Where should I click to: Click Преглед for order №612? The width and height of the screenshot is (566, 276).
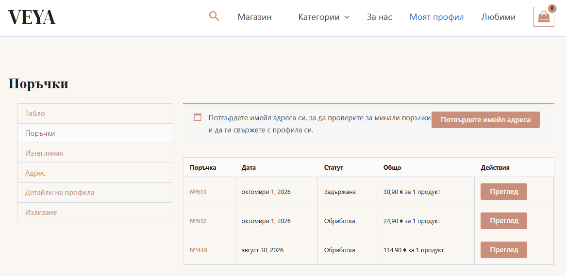503,221
